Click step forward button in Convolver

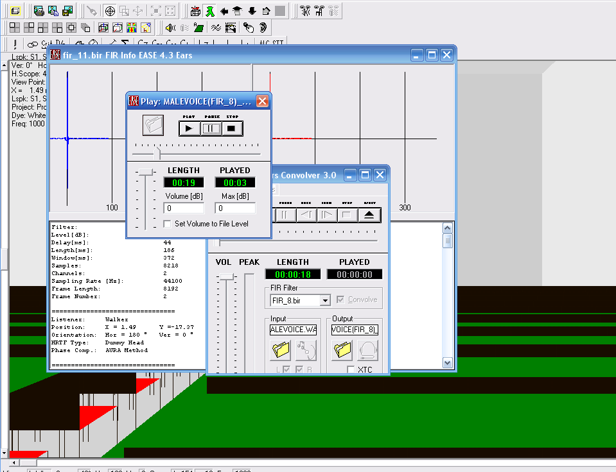coord(326,215)
